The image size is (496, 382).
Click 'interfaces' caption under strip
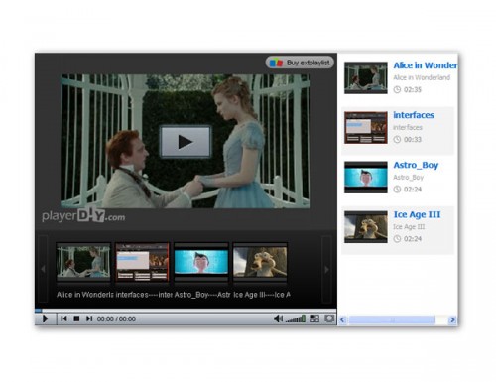pos(144,295)
